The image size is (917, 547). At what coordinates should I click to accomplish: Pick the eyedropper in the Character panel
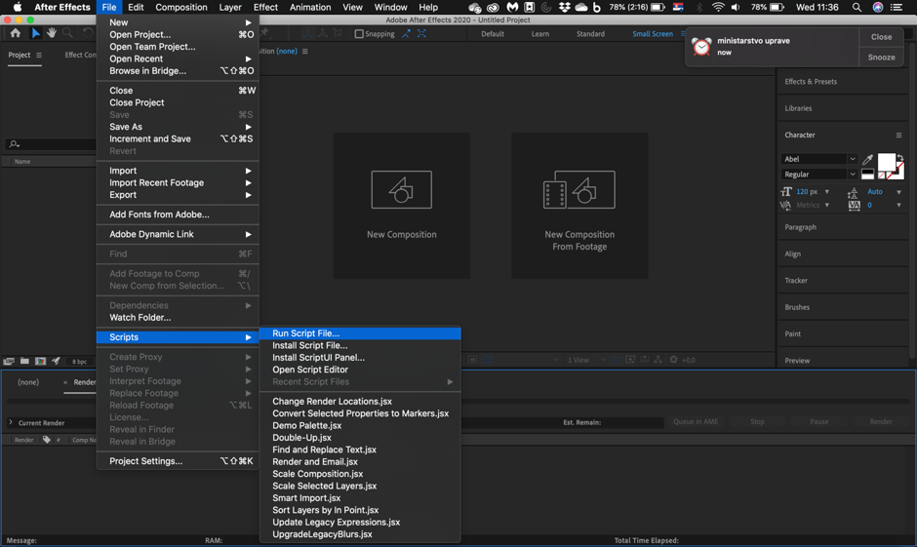(867, 159)
